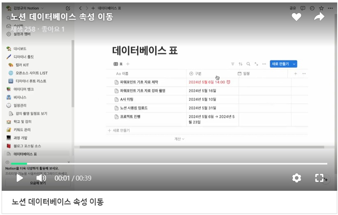Add new tab with plus in top bar
Viewport: 338px width, 215px height.
click(x=93, y=8)
